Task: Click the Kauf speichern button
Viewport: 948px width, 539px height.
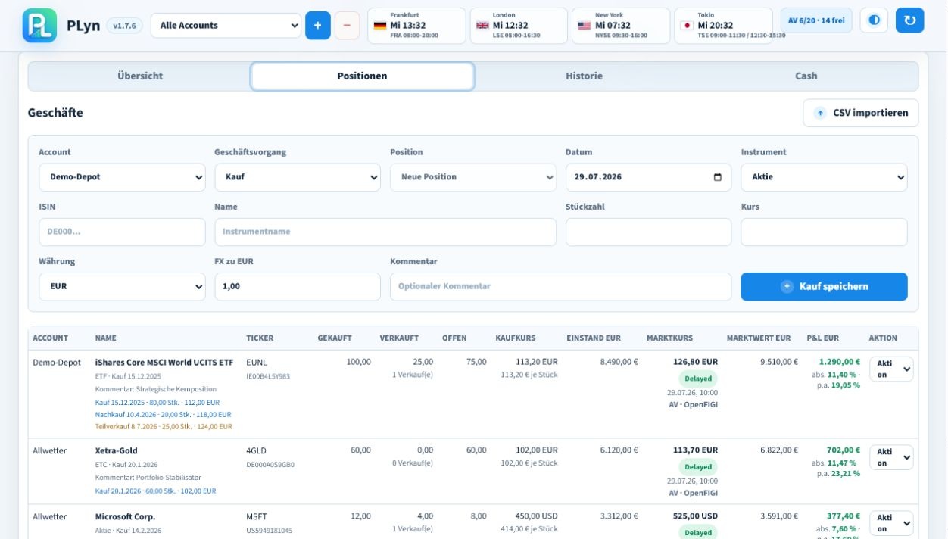Action: 824,287
